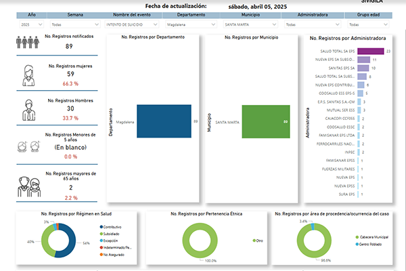Toggle Contributivo legend item in Régimen chart
The height and width of the screenshot is (271, 406).
(x=110, y=227)
